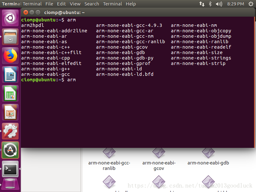Open the View menu

click(75, 4)
